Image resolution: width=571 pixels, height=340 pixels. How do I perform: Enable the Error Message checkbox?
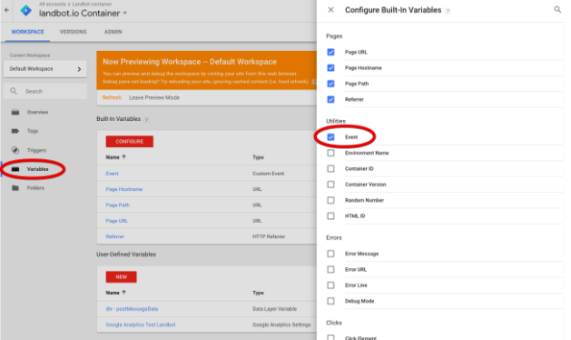tap(330, 254)
